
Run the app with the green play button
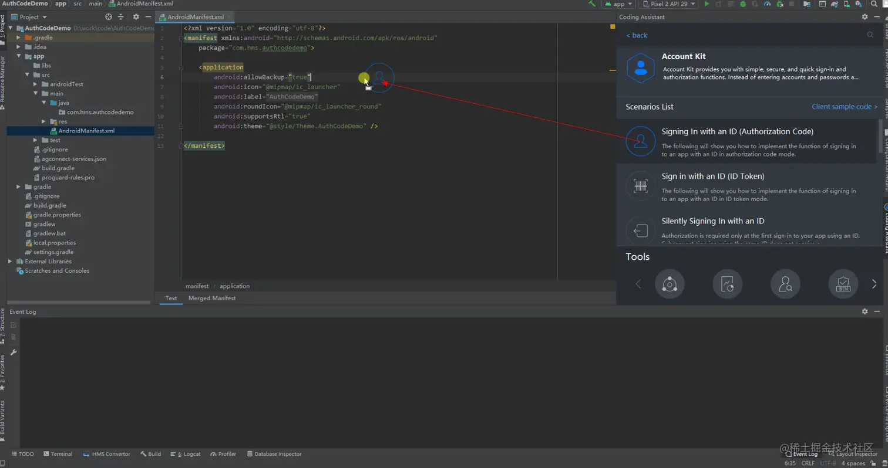(x=707, y=4)
